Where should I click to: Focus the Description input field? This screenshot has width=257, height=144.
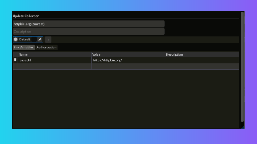[89, 32]
